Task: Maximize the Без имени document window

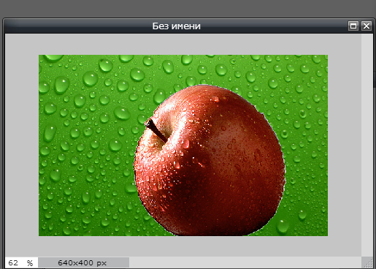Action: (353, 26)
